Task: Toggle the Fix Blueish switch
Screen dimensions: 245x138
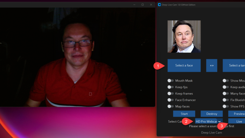Action: tap(225, 100)
